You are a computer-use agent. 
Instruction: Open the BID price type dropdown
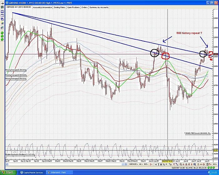pos(146,164)
